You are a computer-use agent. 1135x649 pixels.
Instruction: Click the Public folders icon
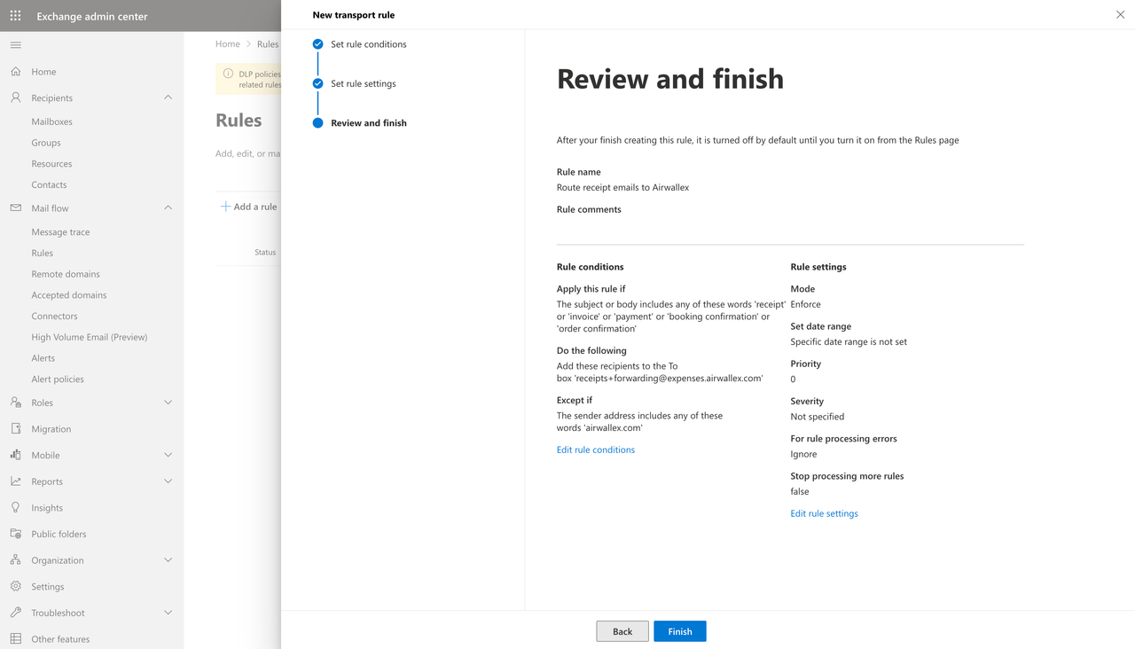[15, 535]
